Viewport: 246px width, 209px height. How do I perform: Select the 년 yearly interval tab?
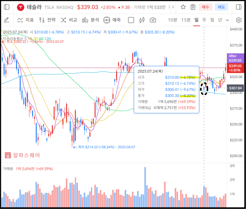[x=220, y=20]
